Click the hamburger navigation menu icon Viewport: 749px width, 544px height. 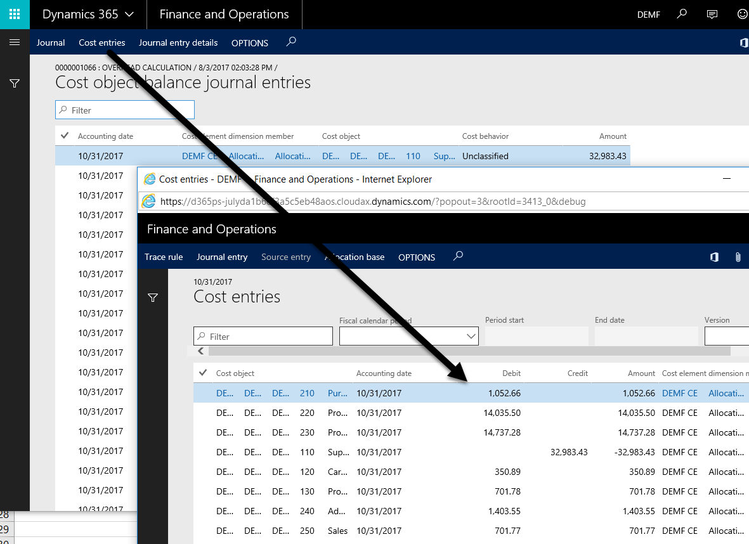[15, 42]
